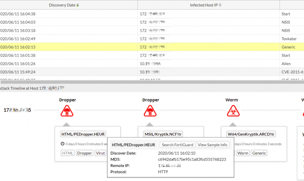Click the MD5 hash value in popup
304x181 pixels.
point(192,159)
